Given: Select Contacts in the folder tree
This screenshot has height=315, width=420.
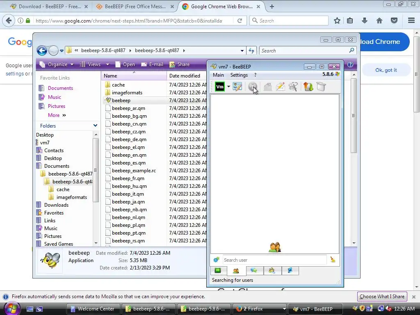Looking at the screenshot, I should coord(54,150).
